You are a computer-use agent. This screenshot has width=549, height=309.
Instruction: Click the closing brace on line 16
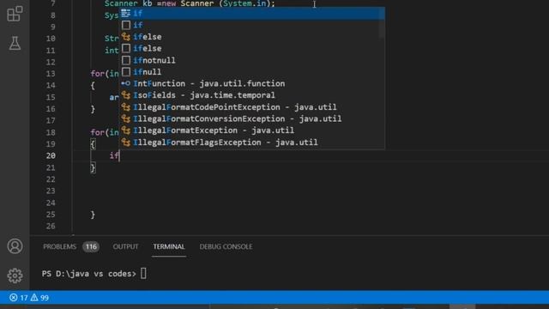click(93, 109)
